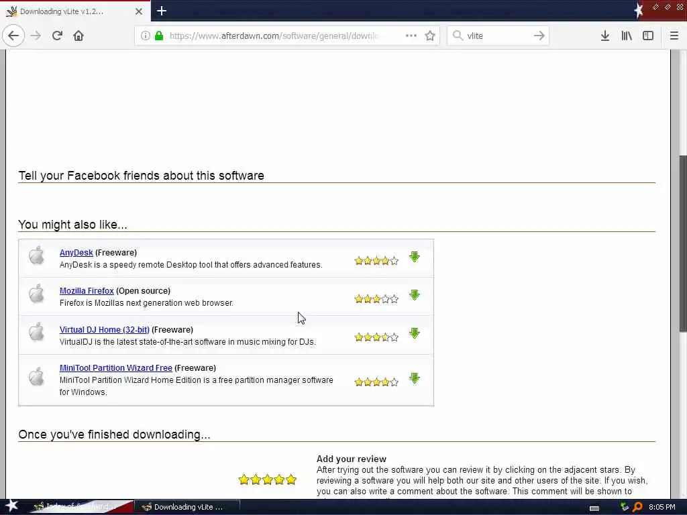Open the browser home page
Image resolution: width=687 pixels, height=515 pixels.
coord(78,36)
